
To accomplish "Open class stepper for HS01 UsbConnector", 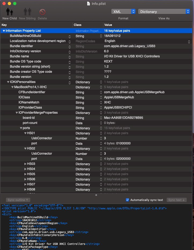I will coord(101,138).
